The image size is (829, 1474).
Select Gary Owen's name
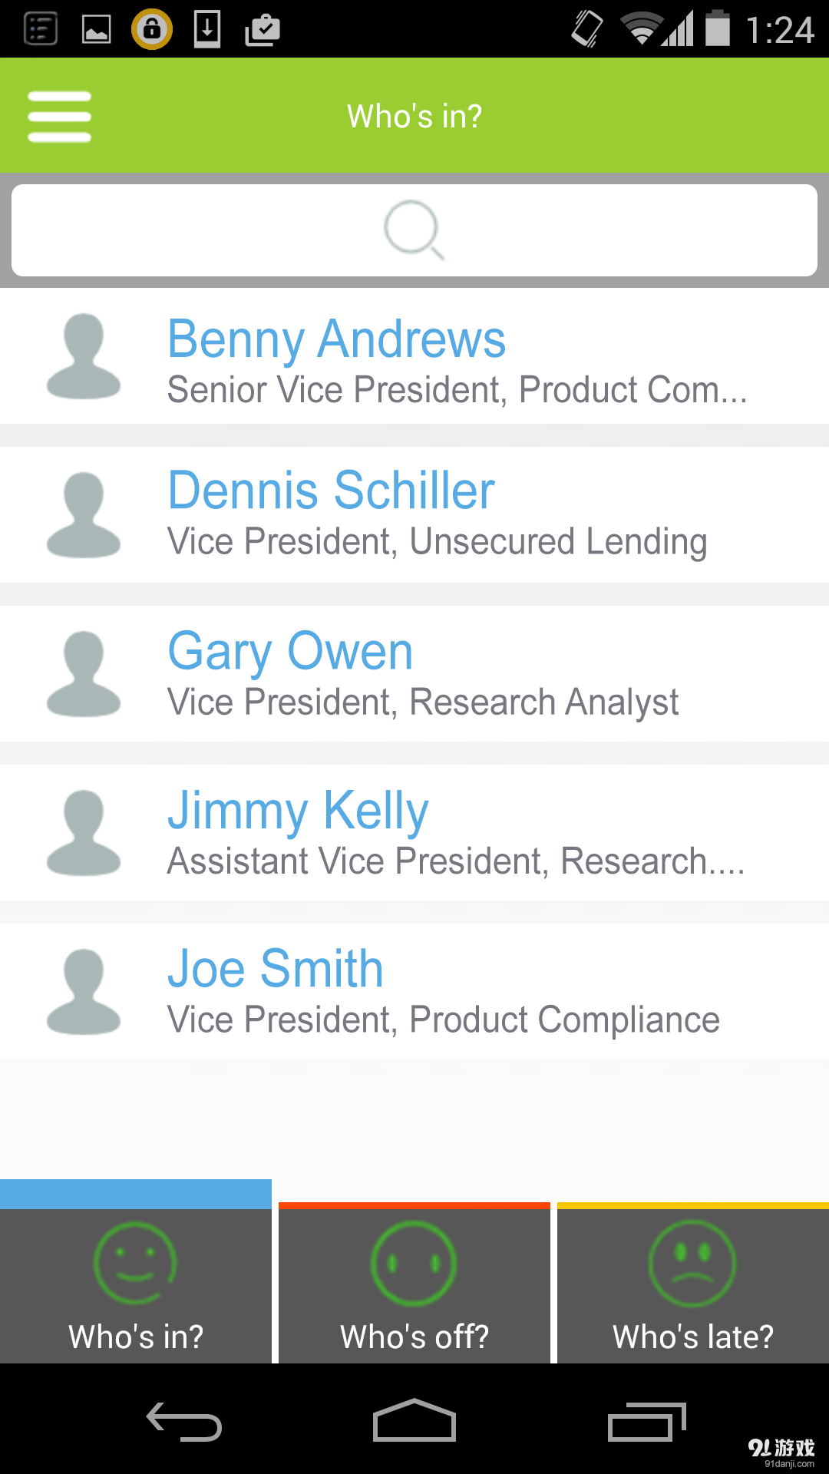(x=290, y=651)
